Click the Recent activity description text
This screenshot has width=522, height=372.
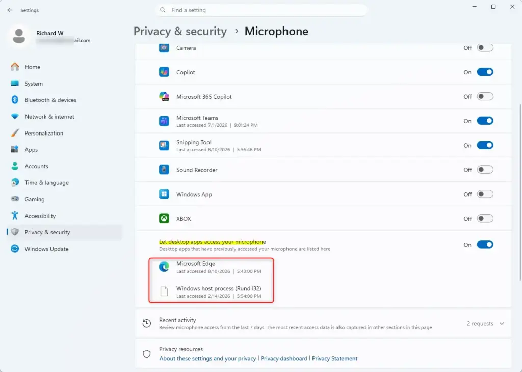(x=295, y=328)
